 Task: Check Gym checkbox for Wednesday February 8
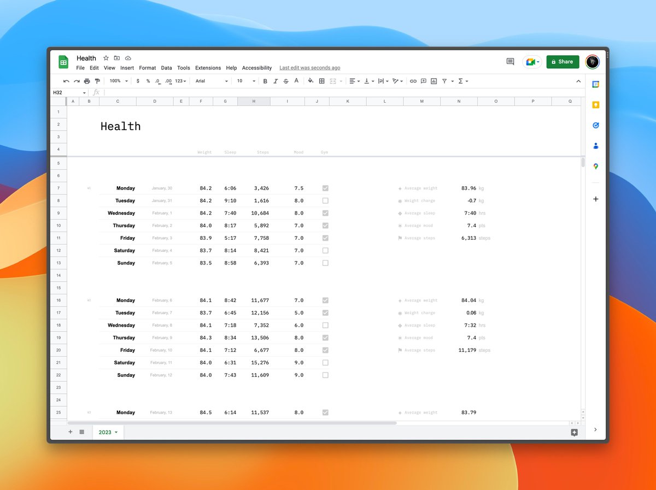tap(325, 325)
